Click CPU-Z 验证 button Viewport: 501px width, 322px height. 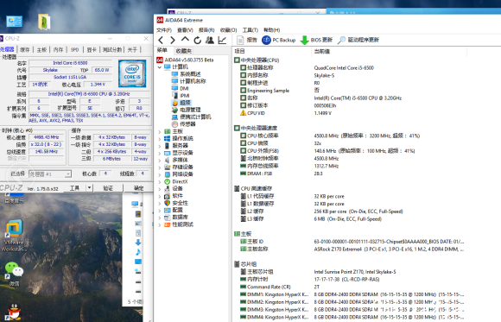tap(108, 188)
